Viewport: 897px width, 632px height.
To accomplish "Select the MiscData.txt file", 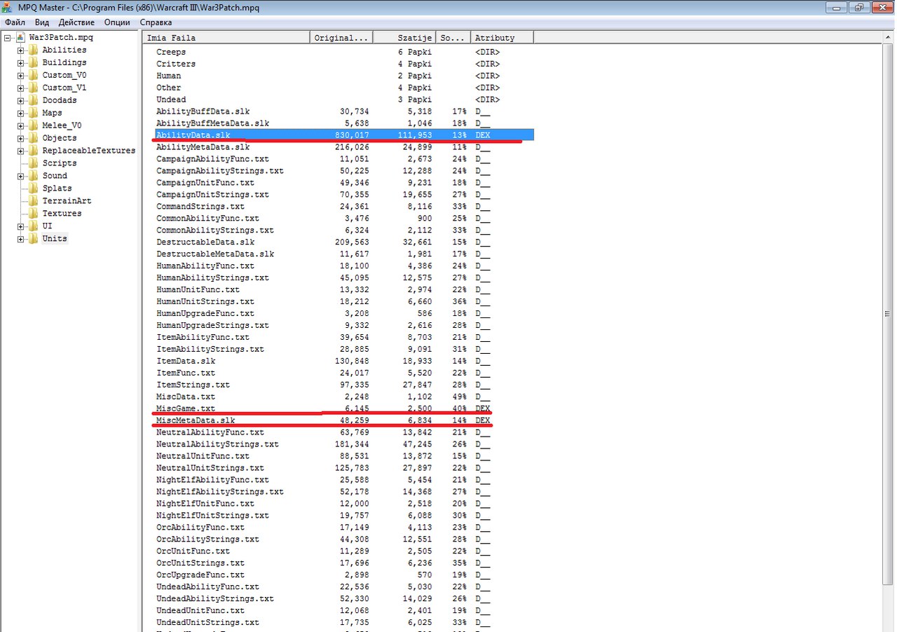I will point(344,397).
